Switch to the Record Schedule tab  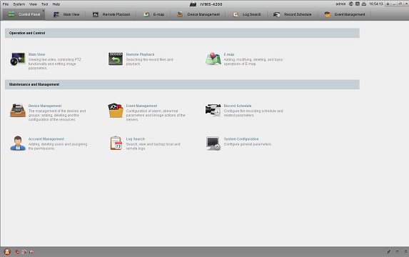pos(292,14)
